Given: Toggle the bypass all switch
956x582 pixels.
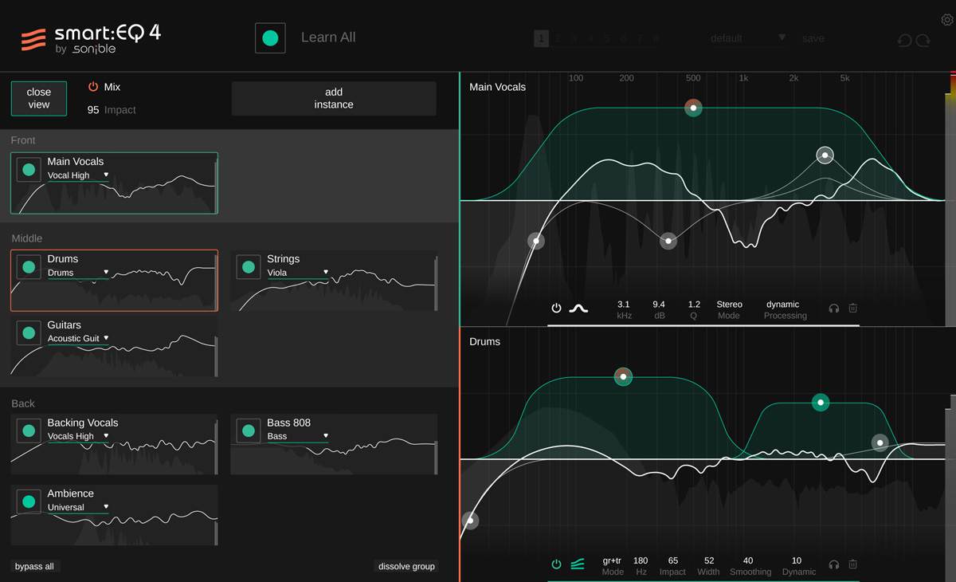Looking at the screenshot, I should coord(34,566).
